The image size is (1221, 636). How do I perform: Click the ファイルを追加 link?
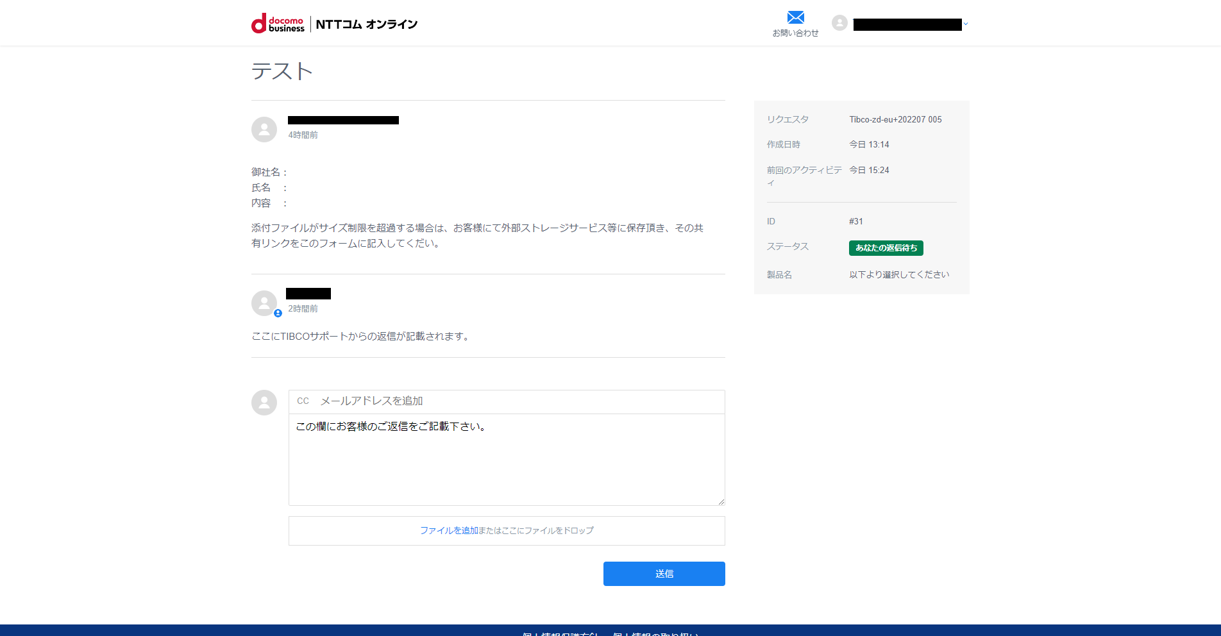coord(450,531)
